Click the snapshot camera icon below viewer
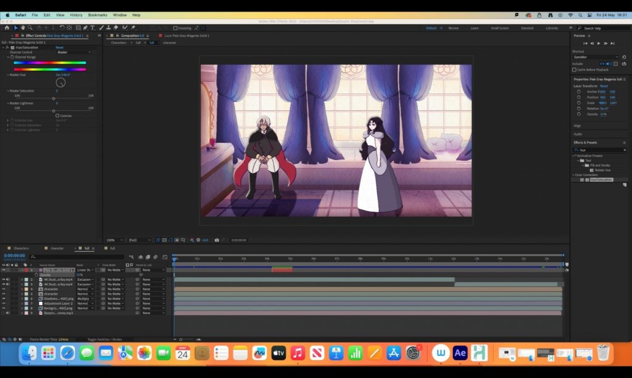The height and width of the screenshot is (378, 632). pyautogui.click(x=217, y=240)
